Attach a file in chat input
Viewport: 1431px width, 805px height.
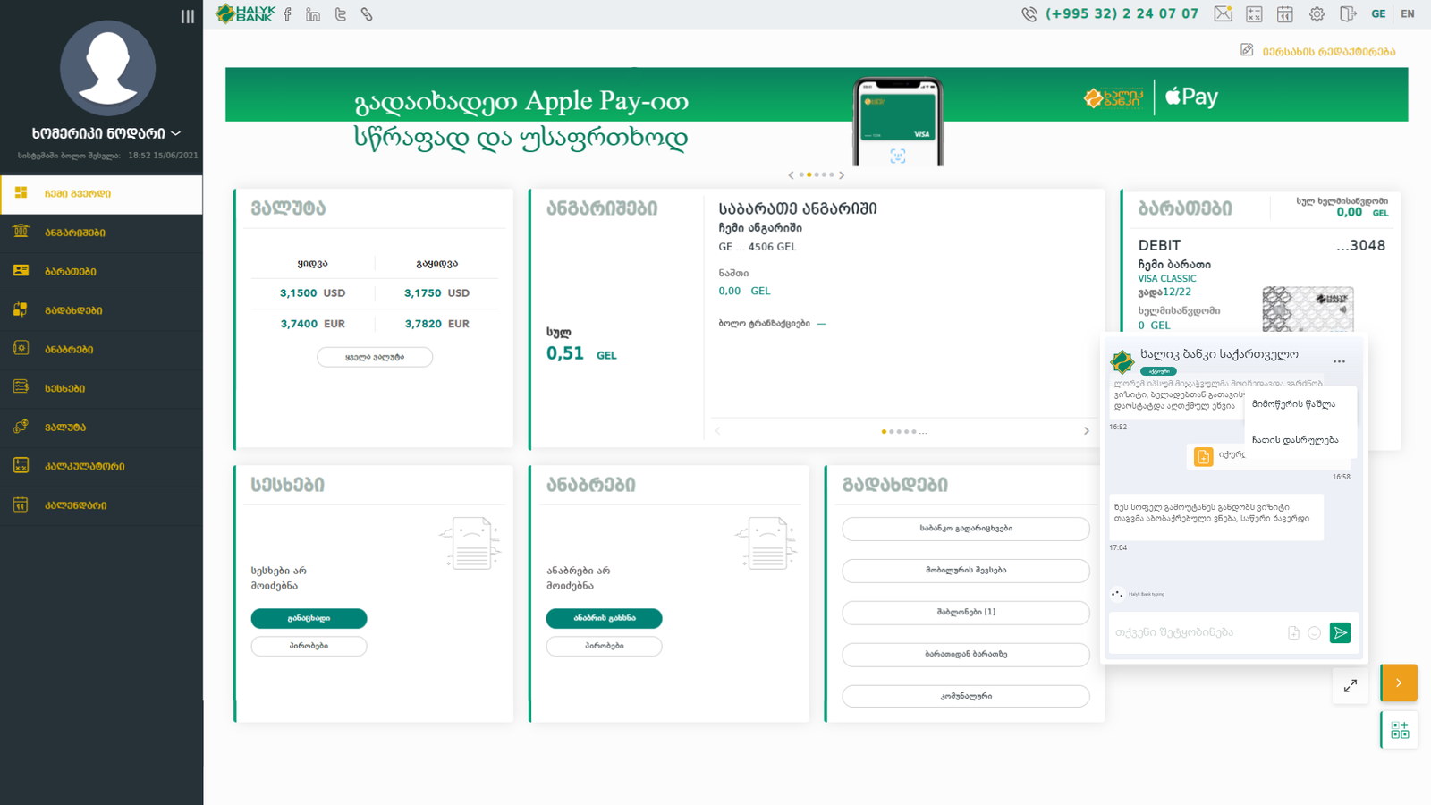(1293, 633)
